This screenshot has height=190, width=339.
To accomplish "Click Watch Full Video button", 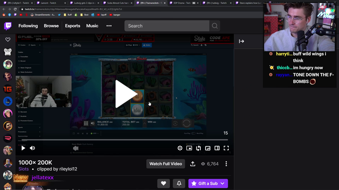I will (x=166, y=164).
